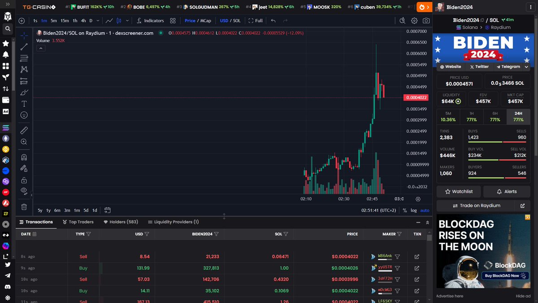Open alerts bell in left sidebar

pos(6,55)
